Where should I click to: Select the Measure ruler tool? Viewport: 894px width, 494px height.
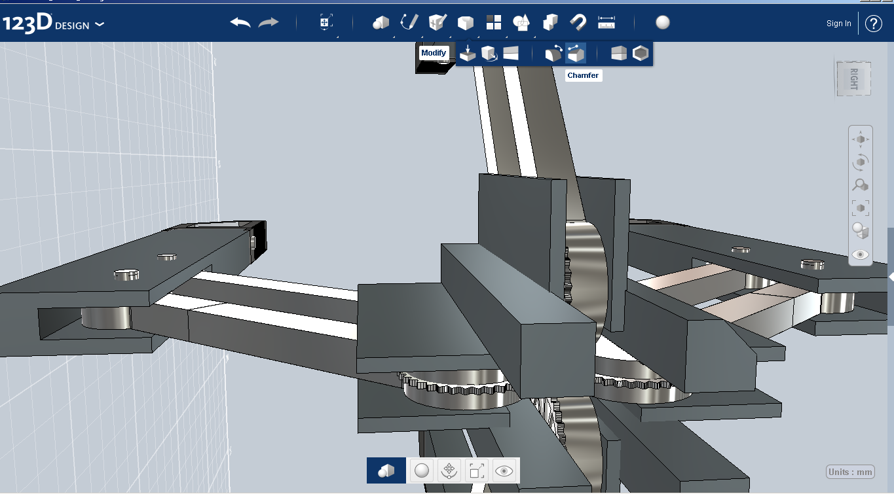coord(606,23)
